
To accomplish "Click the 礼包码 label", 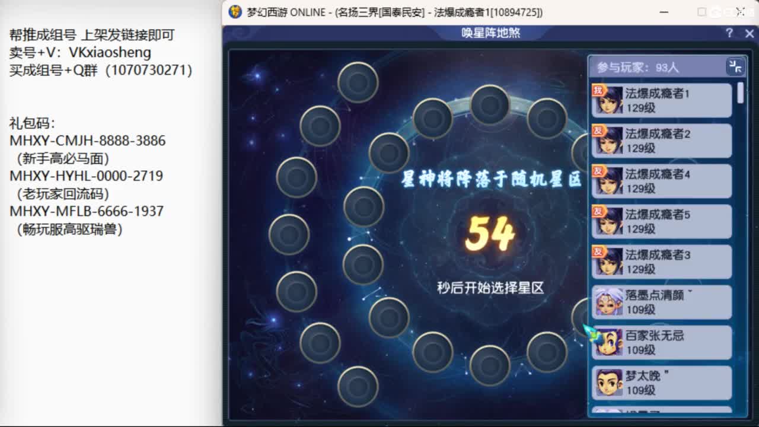I will coord(32,123).
